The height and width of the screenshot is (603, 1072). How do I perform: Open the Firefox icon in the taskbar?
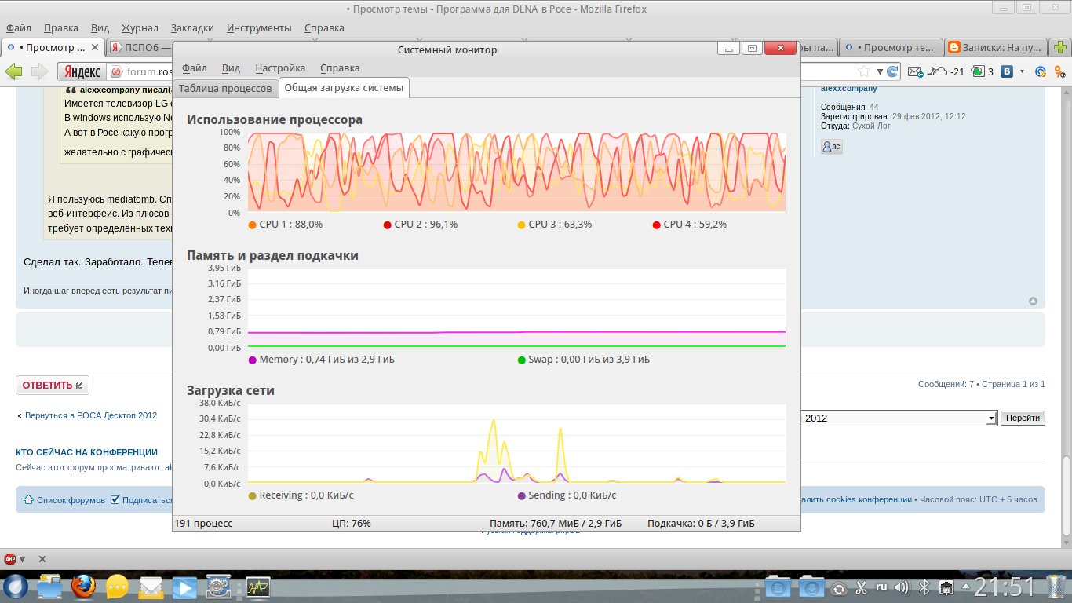point(83,587)
